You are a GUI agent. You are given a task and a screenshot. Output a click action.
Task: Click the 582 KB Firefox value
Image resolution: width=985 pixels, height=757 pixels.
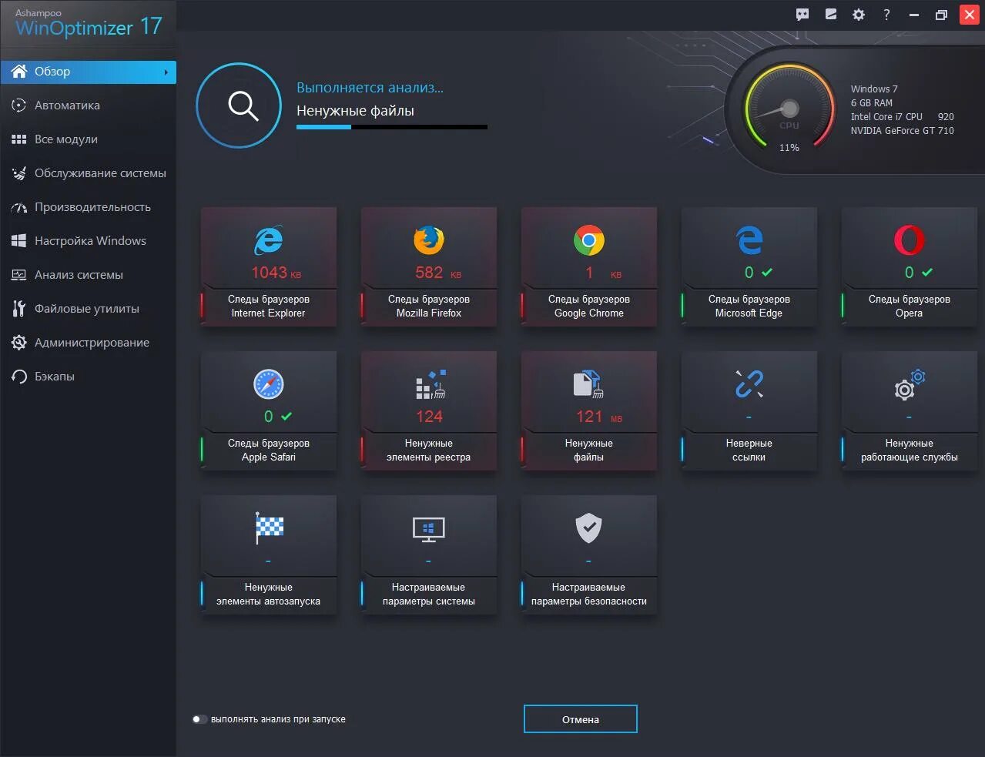pyautogui.click(x=437, y=273)
